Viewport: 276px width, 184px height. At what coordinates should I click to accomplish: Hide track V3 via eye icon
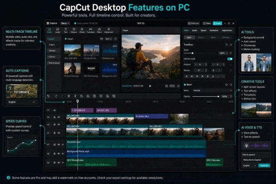click(59, 117)
